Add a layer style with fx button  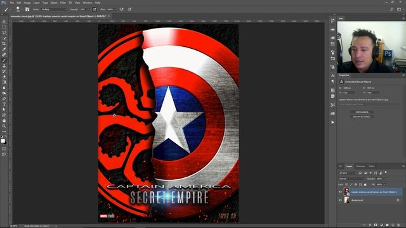click(x=370, y=225)
